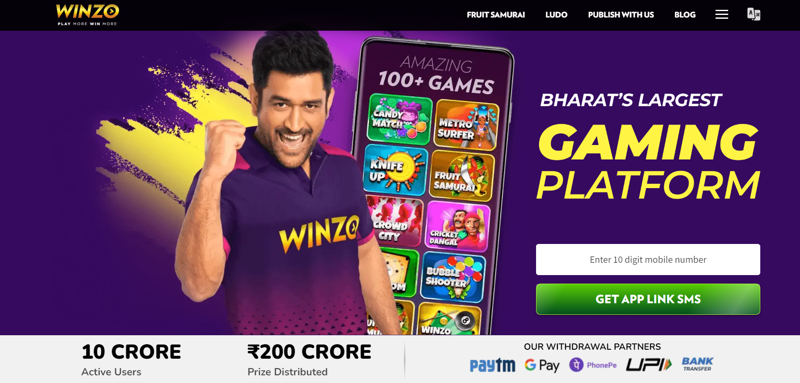
Task: Select the Knife Up game tile
Action: pyautogui.click(x=396, y=170)
